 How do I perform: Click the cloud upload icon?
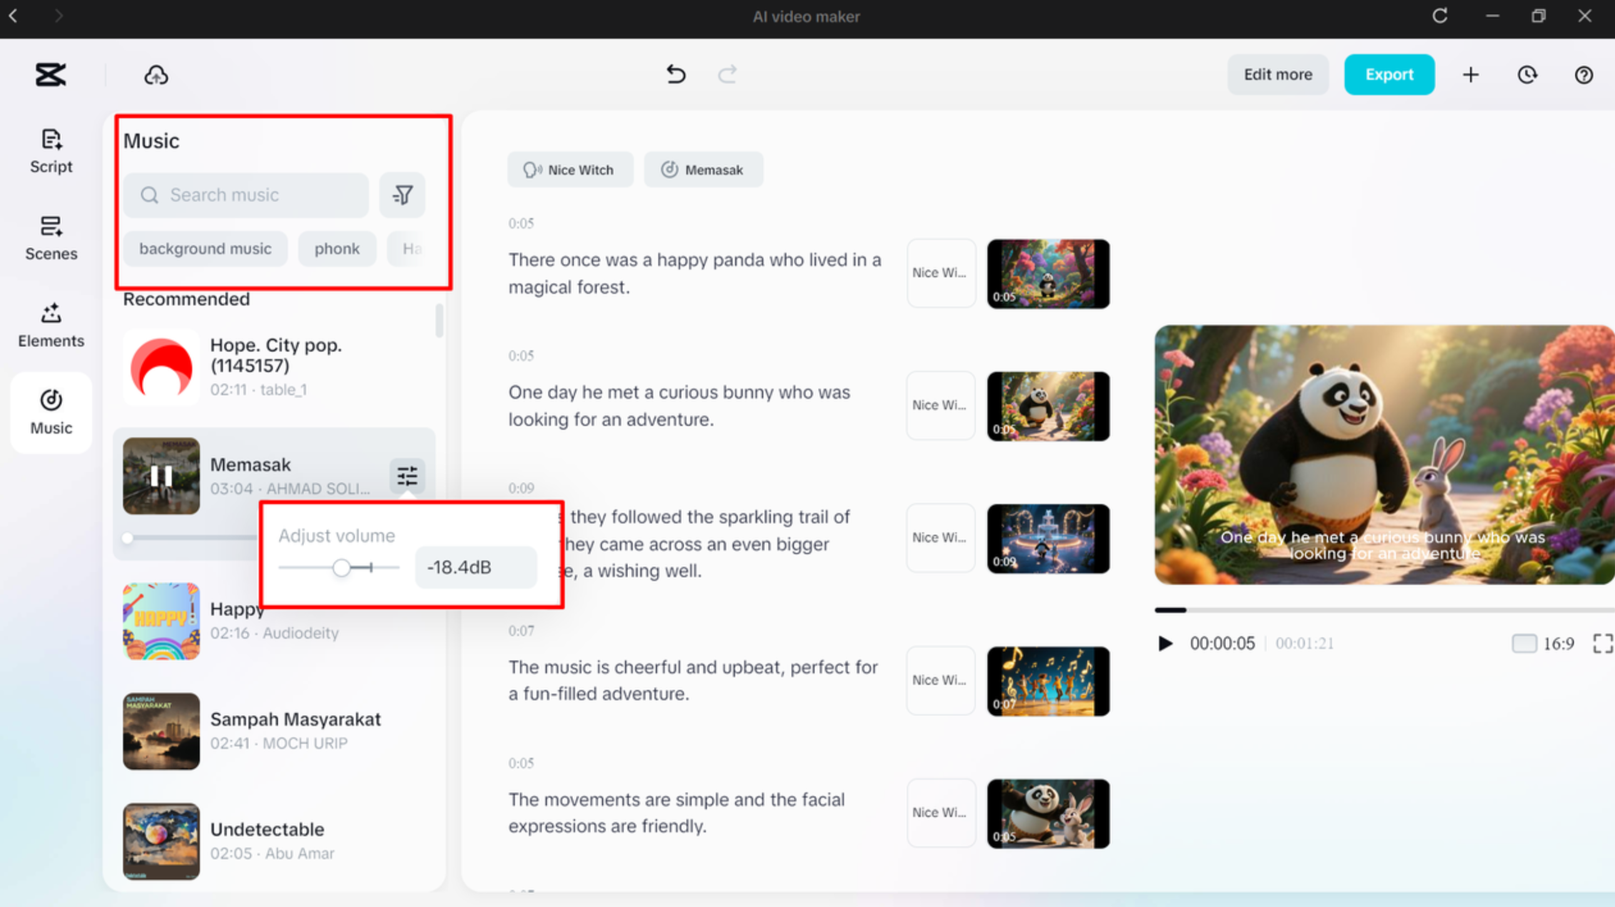point(156,74)
